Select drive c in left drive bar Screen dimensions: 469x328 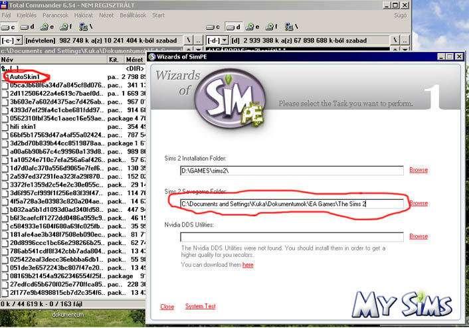pos(8,27)
